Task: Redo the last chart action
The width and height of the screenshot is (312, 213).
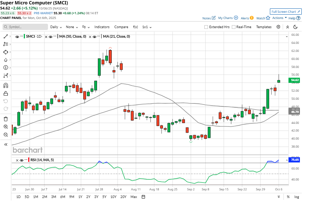Action: point(5,109)
